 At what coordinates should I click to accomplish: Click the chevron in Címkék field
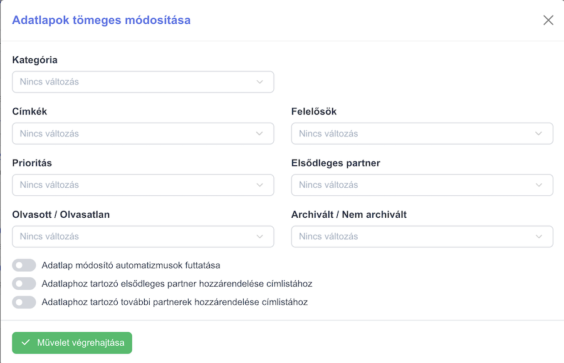(259, 134)
